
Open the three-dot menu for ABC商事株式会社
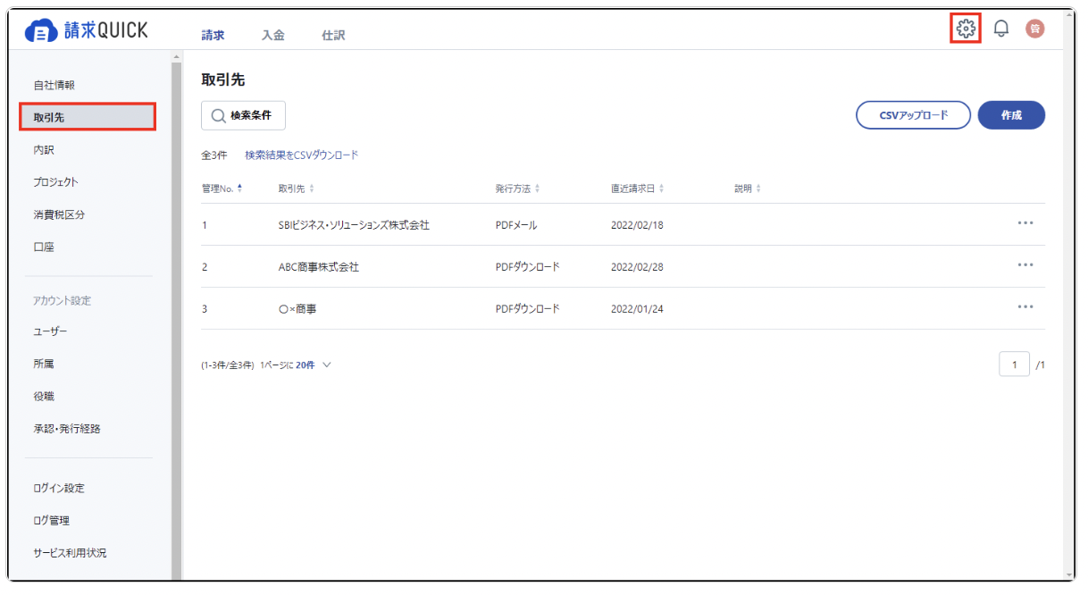point(1025,266)
